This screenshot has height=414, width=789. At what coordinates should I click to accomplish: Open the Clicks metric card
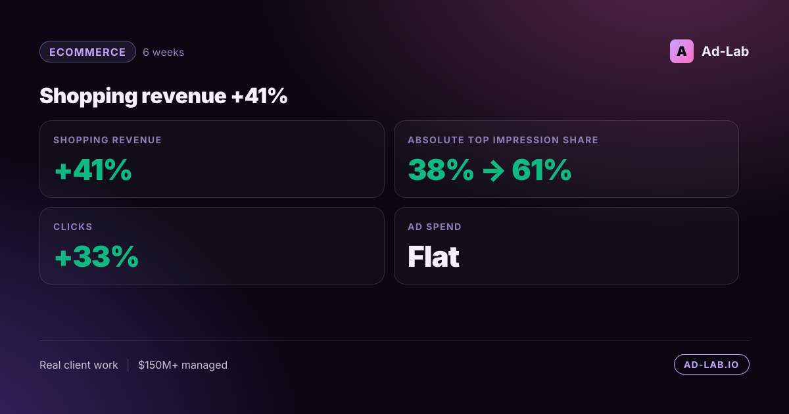pos(212,246)
